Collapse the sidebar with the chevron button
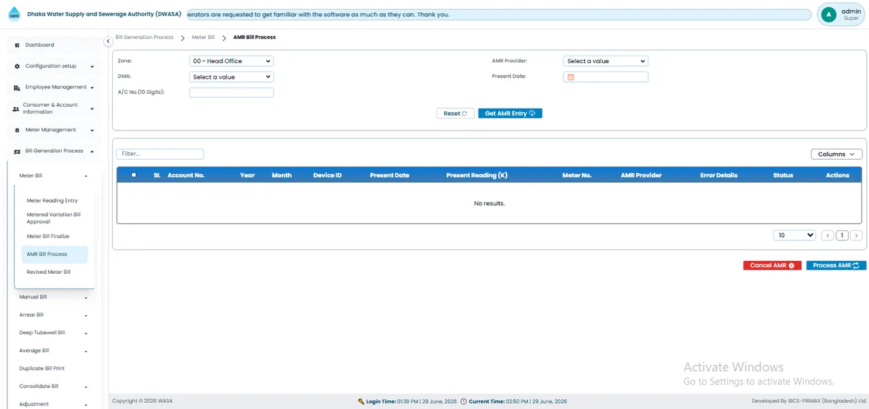Image resolution: width=869 pixels, height=409 pixels. point(107,41)
